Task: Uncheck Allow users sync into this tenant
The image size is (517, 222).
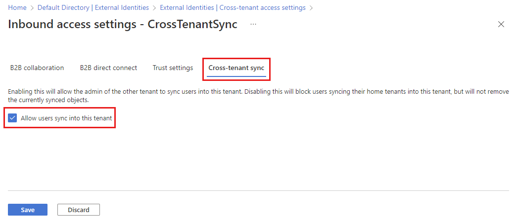Action: point(13,118)
